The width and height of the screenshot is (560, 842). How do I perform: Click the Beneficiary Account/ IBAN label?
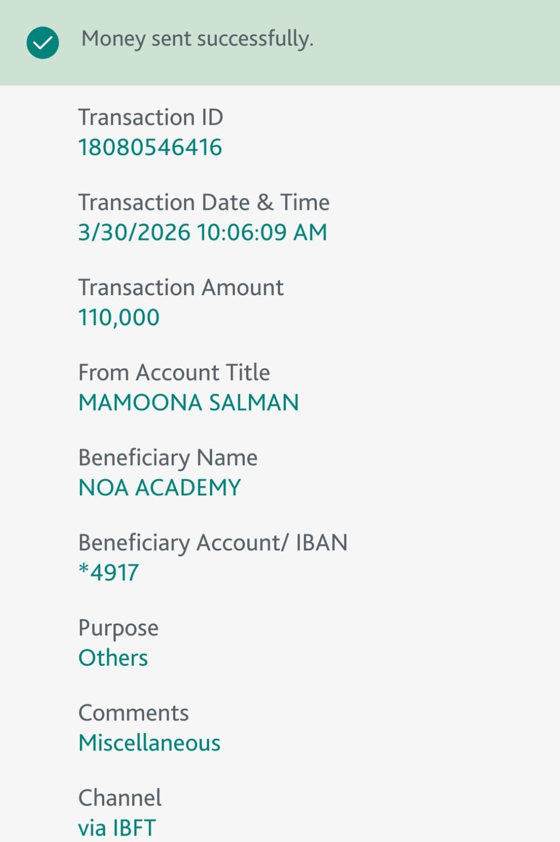(213, 543)
